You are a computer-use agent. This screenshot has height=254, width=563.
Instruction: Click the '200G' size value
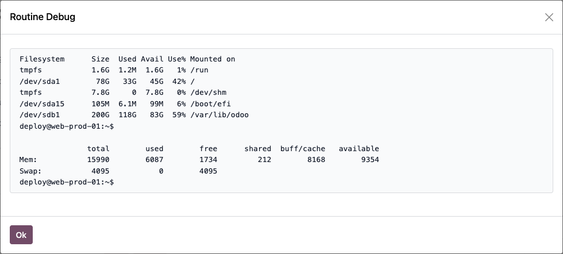(x=101, y=115)
